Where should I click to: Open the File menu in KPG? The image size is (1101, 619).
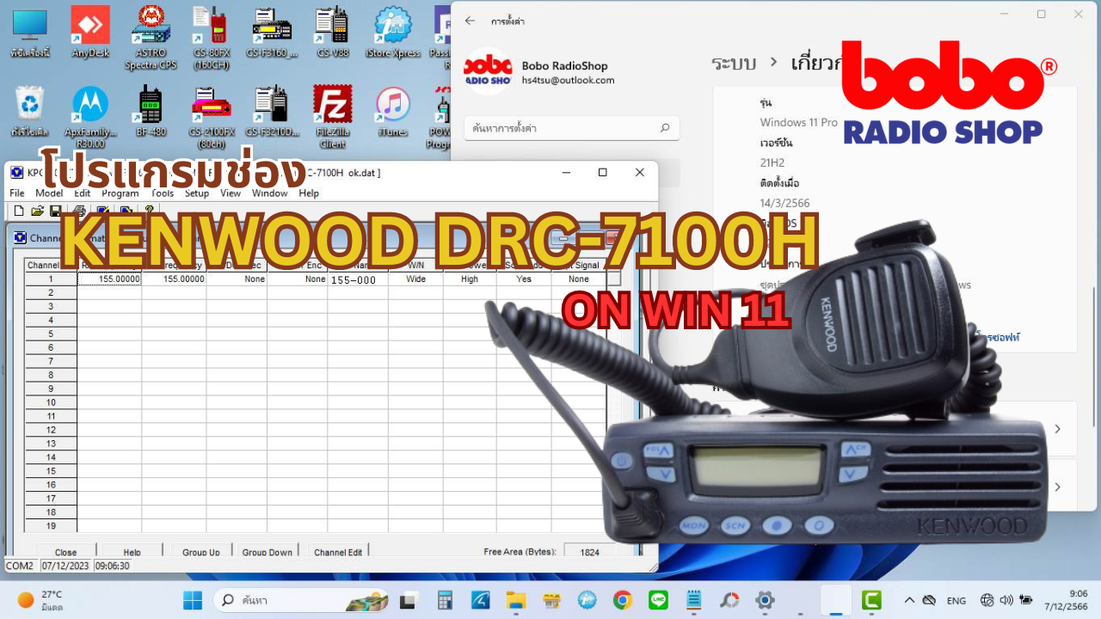(17, 193)
